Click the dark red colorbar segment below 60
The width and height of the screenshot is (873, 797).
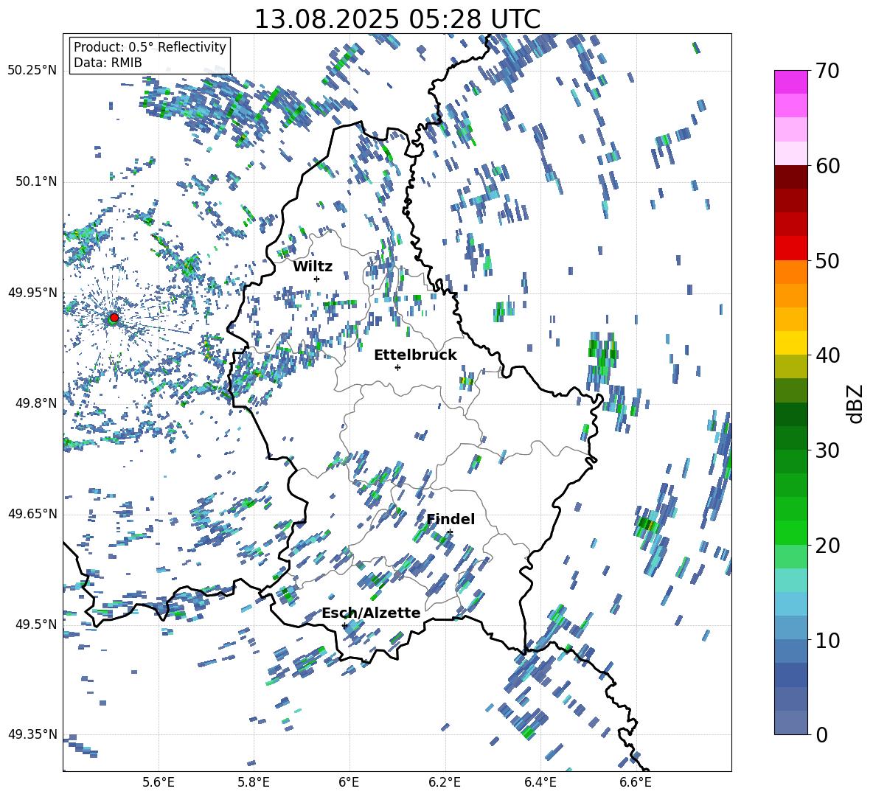pyautogui.click(x=790, y=176)
